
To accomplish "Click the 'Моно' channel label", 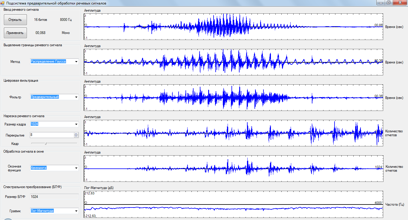I will 66,33.
